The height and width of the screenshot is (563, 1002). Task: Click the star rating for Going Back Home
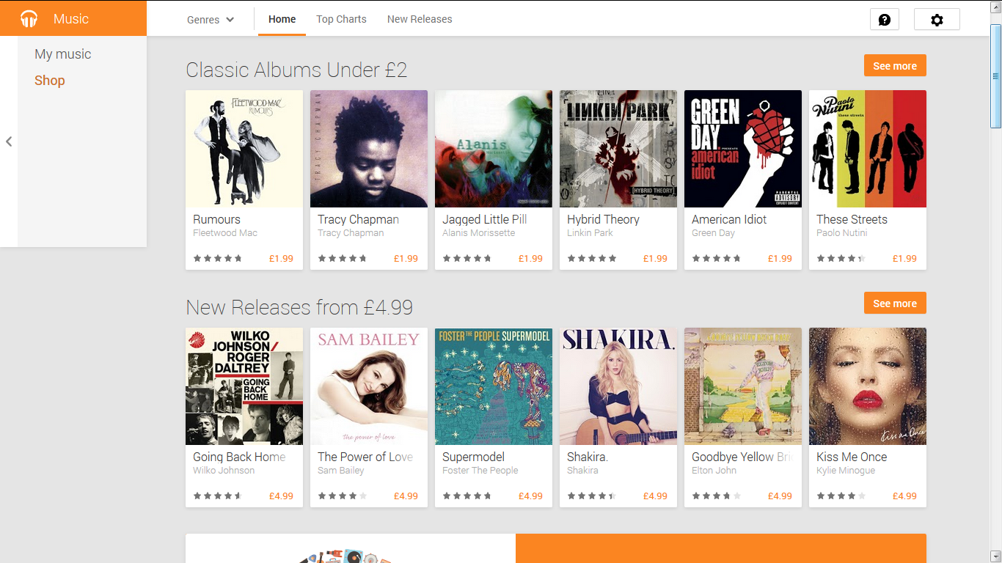(x=217, y=496)
